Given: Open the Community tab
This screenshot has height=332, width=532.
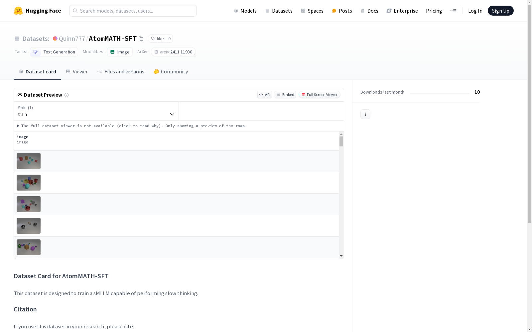Looking at the screenshot, I should pos(171,72).
